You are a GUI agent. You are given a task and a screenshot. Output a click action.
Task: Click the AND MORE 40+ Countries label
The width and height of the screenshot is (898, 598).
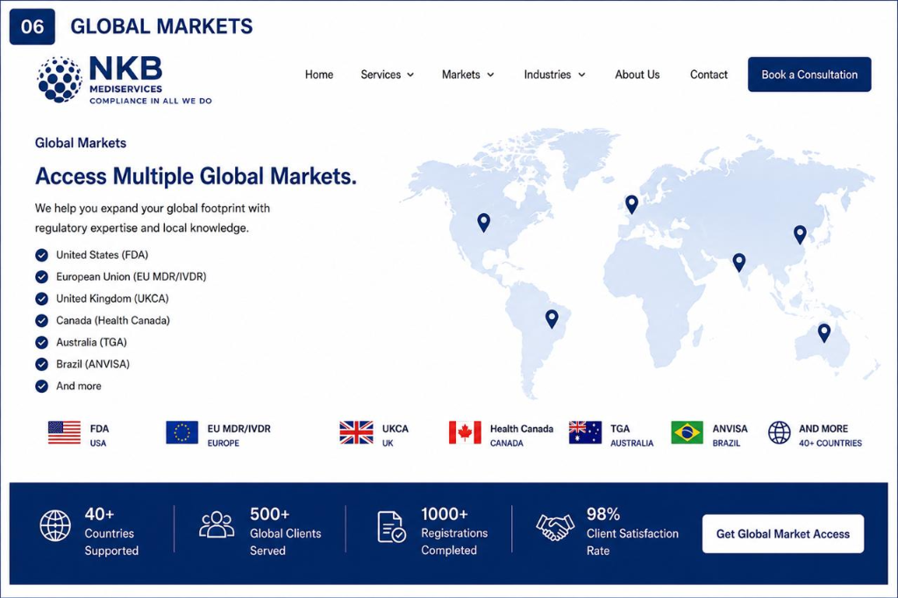pos(830,435)
